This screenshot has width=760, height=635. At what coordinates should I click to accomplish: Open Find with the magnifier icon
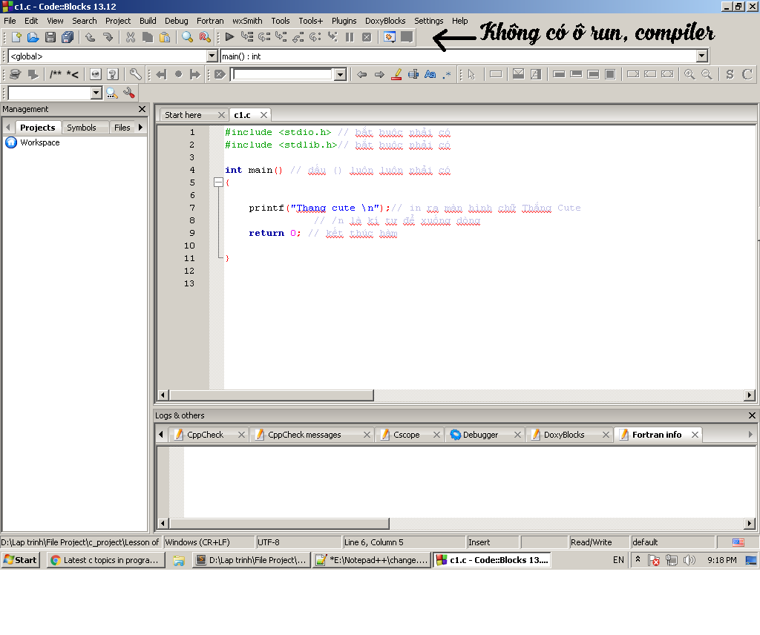coord(187,37)
